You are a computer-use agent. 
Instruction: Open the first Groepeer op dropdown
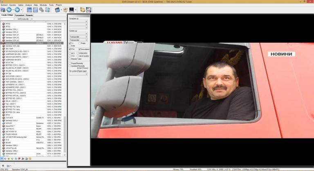(78, 21)
